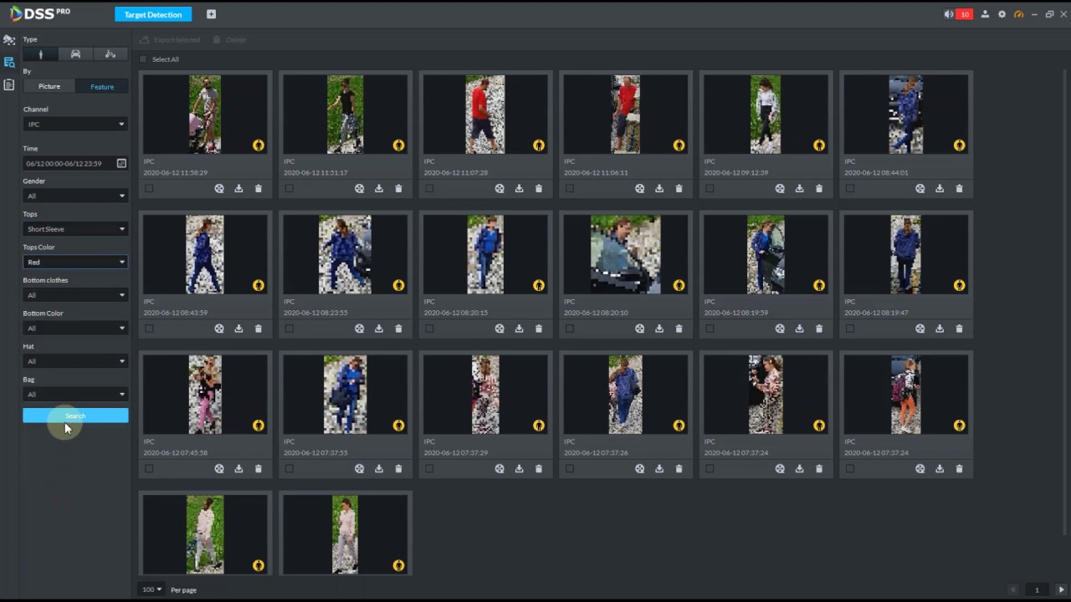Expand the Hat dropdown
1071x602 pixels.
[x=75, y=361]
